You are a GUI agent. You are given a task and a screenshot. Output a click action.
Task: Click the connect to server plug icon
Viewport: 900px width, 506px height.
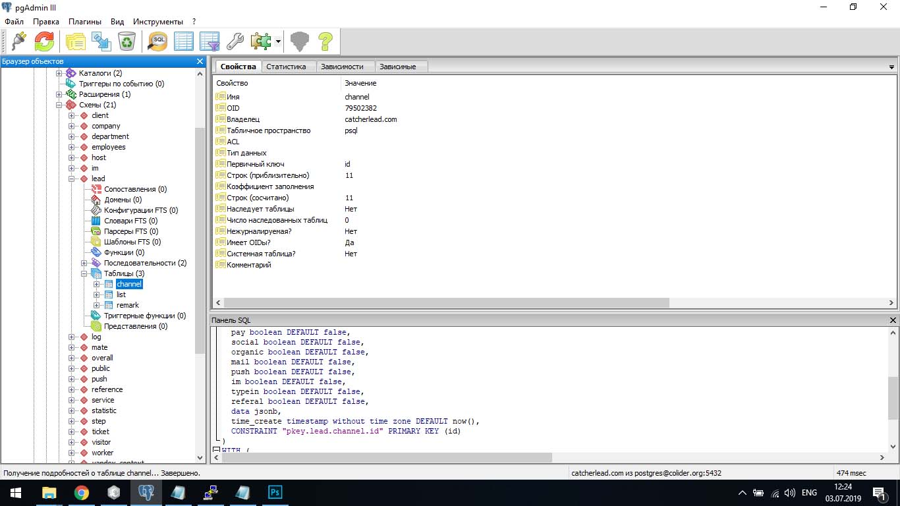(x=18, y=42)
